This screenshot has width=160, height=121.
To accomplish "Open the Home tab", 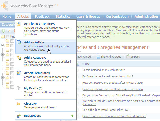I will (x=7, y=17).
